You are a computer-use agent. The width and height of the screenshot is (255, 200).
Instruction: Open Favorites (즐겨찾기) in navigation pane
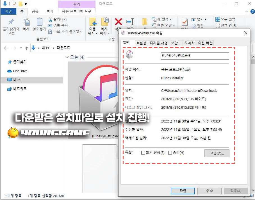click(17, 62)
